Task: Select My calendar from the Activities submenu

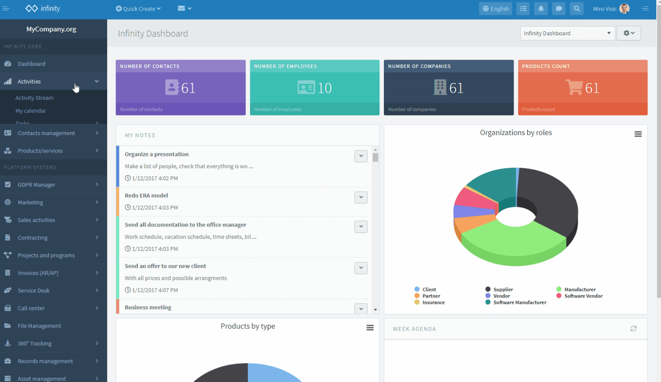Action: pos(31,111)
